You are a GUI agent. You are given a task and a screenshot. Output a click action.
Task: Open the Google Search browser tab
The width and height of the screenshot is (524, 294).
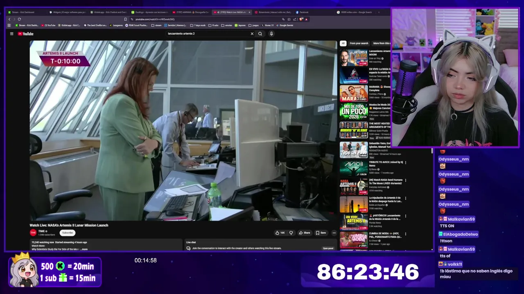tap(355, 12)
